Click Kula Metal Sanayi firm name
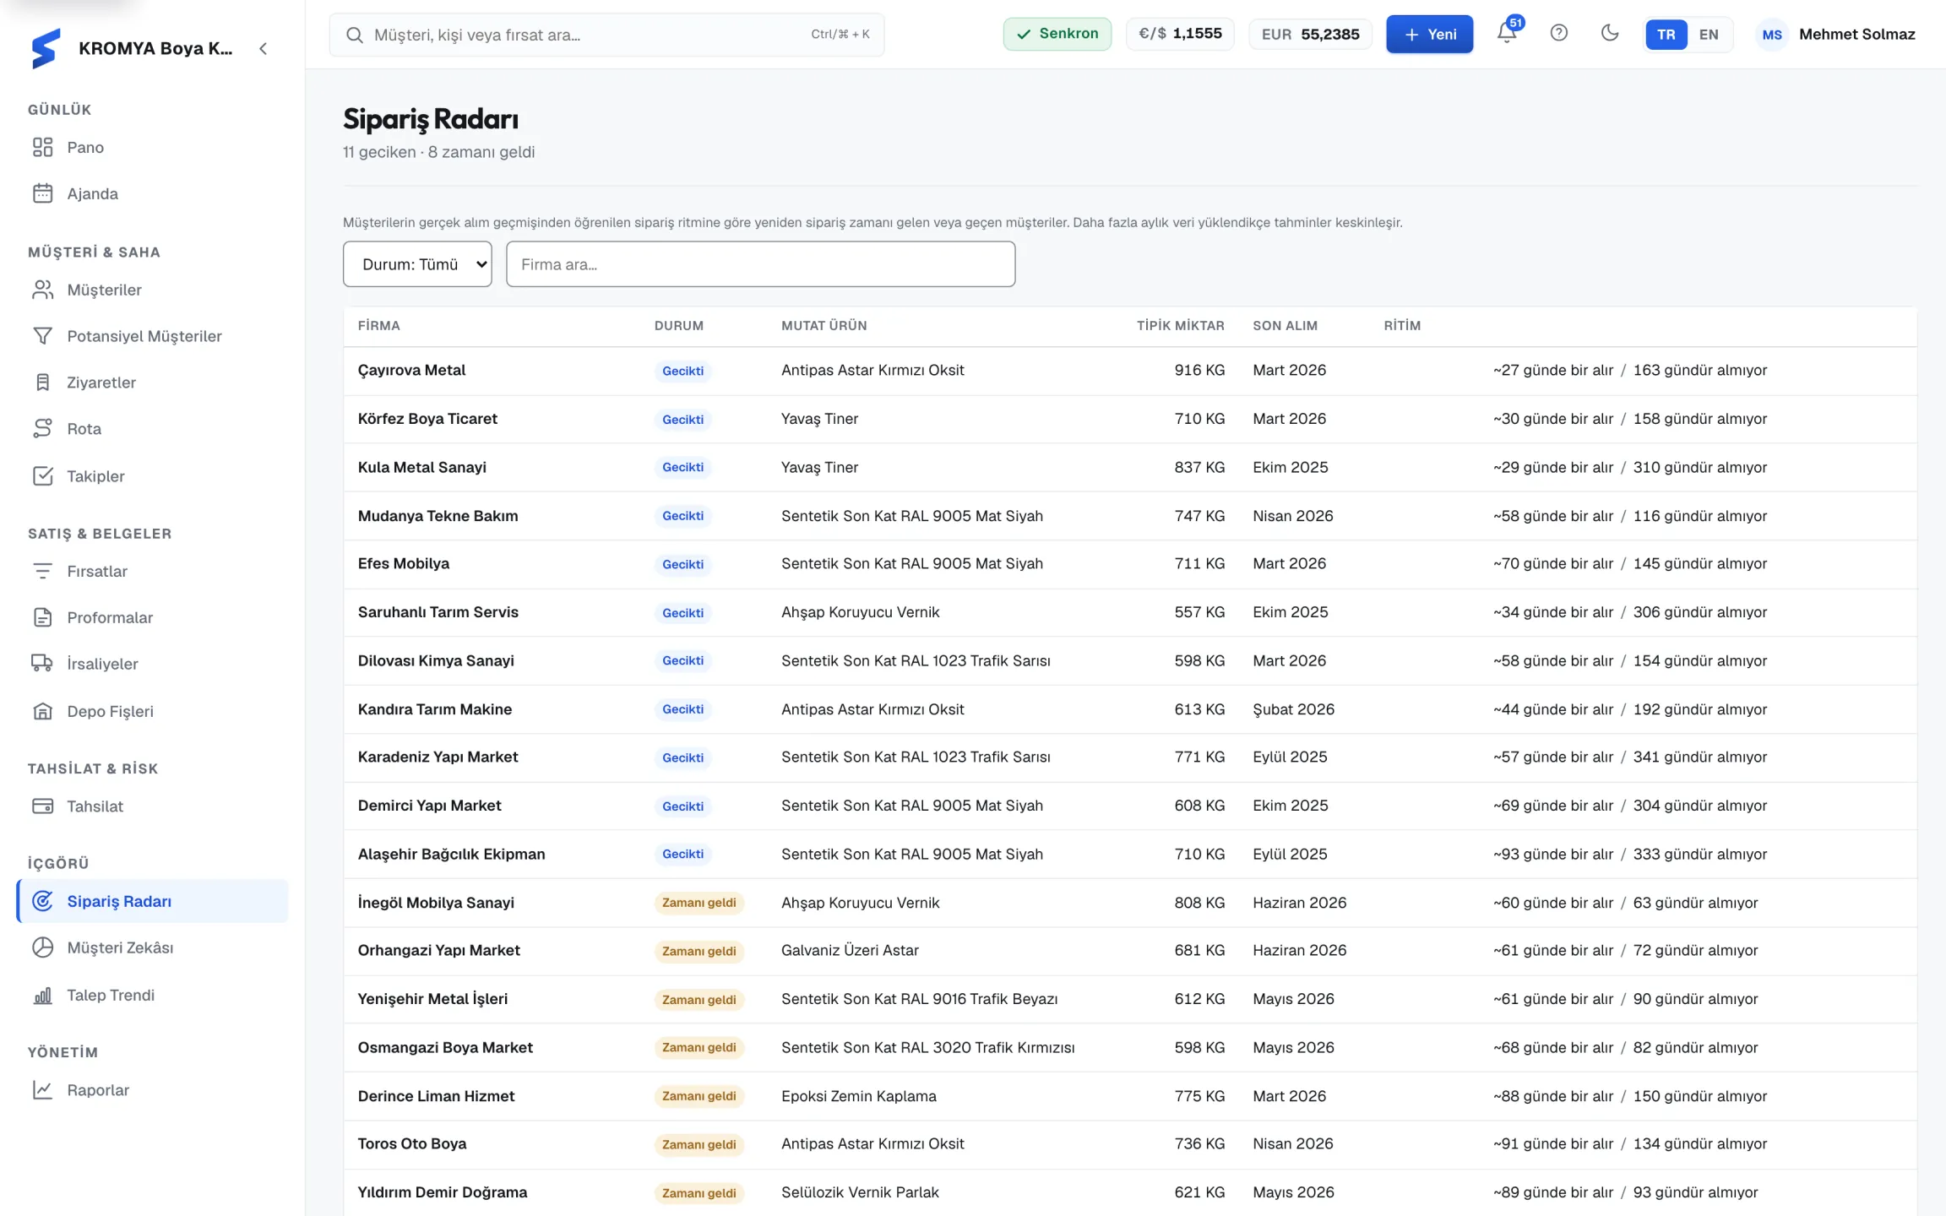 coord(422,467)
